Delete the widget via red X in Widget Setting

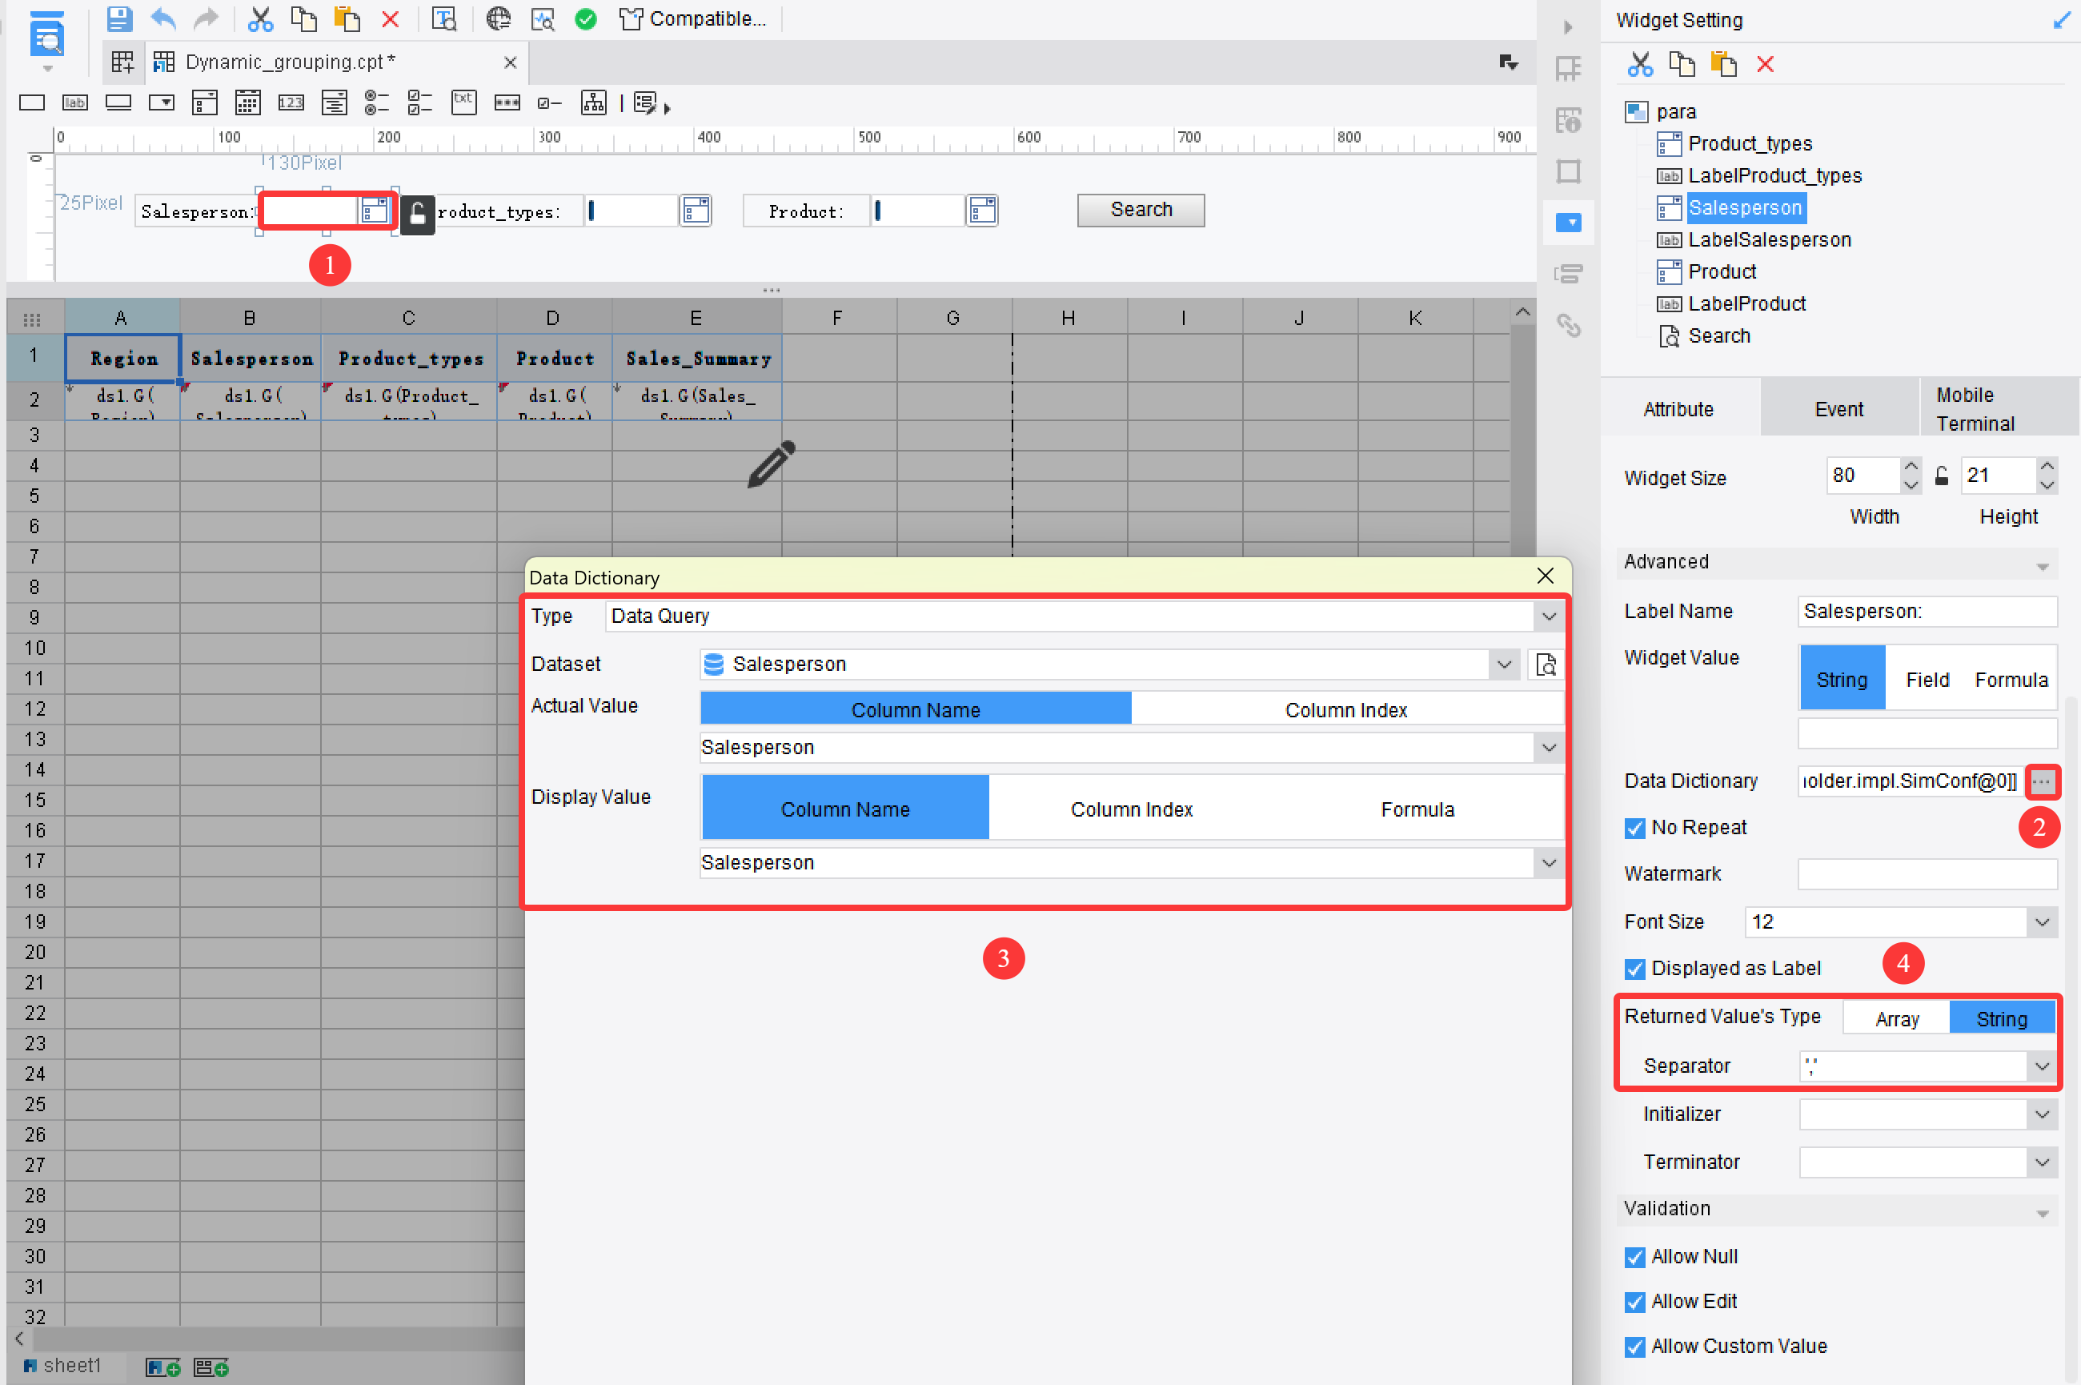1765,63
